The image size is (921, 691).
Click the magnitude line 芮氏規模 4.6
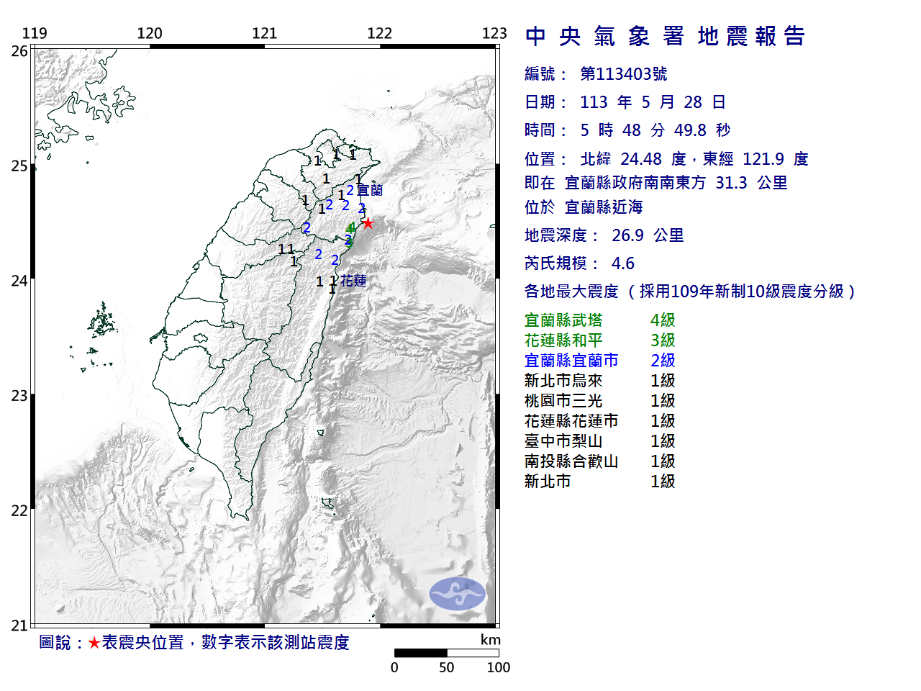click(579, 263)
